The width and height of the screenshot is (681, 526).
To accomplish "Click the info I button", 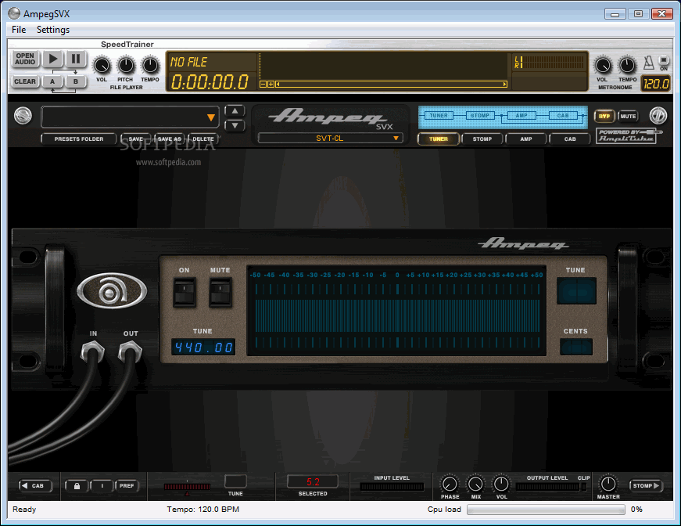I will click(x=102, y=485).
